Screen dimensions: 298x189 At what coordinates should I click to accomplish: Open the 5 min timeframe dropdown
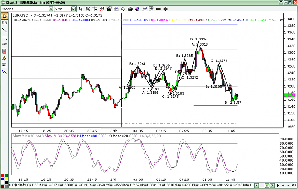[x=73, y=9]
